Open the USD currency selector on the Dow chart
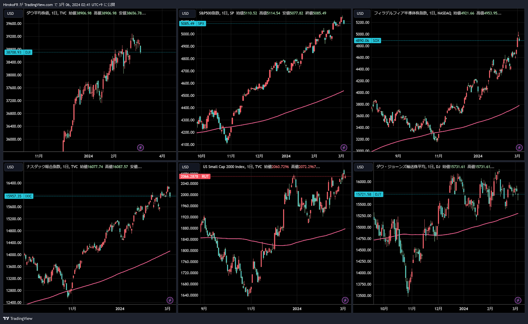Image resolution: width=528 pixels, height=324 pixels. [13, 14]
